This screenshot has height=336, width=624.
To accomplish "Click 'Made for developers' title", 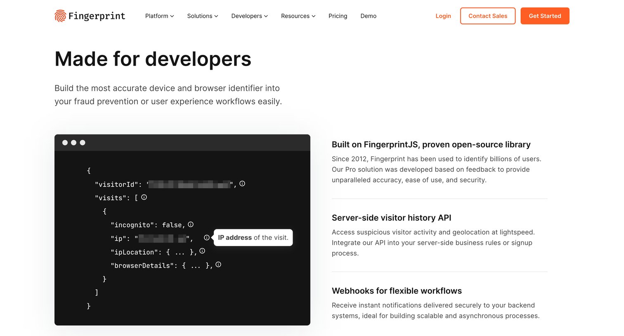I will pos(153,59).
